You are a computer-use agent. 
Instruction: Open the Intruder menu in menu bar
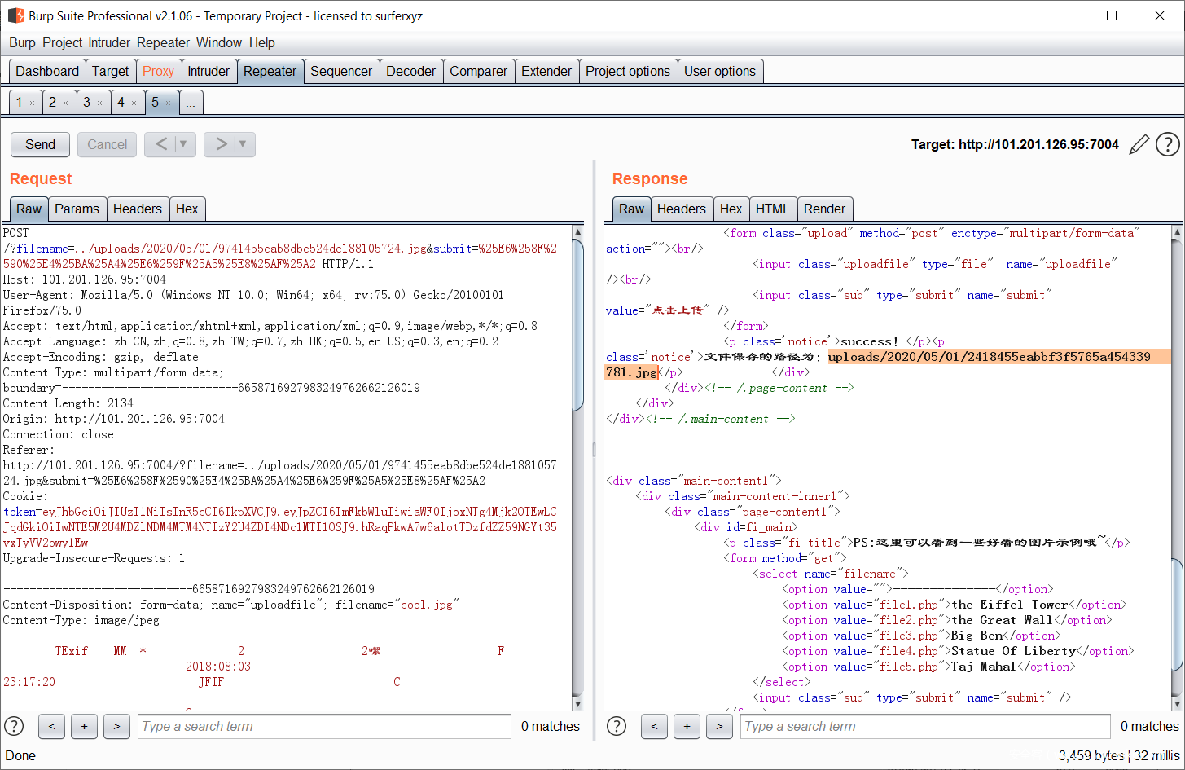[109, 42]
